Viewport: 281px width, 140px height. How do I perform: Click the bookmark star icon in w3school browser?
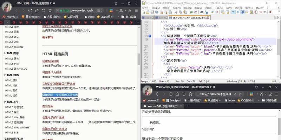click(x=50, y=10)
